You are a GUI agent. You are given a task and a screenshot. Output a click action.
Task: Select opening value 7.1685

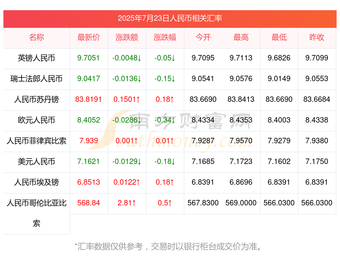(203, 162)
